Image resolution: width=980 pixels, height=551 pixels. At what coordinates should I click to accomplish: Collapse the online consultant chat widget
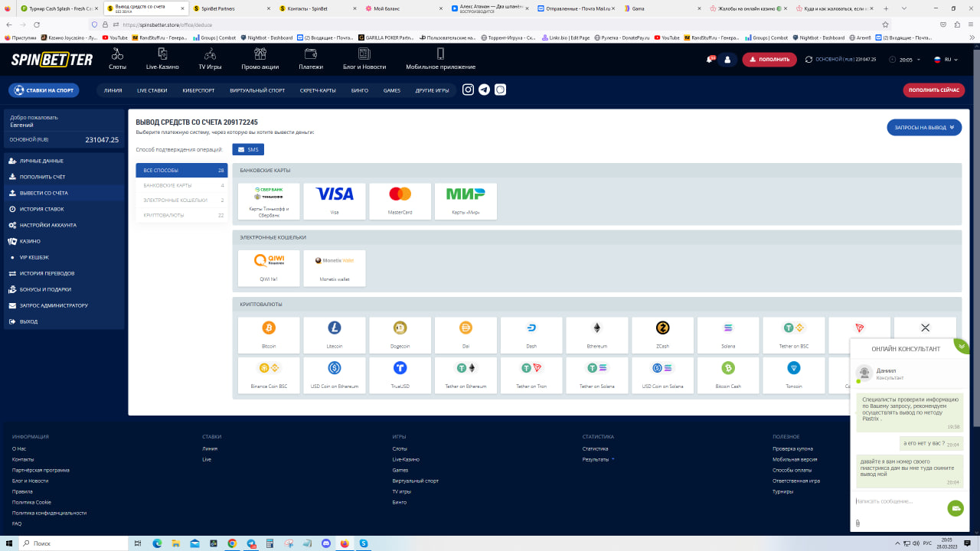point(962,345)
